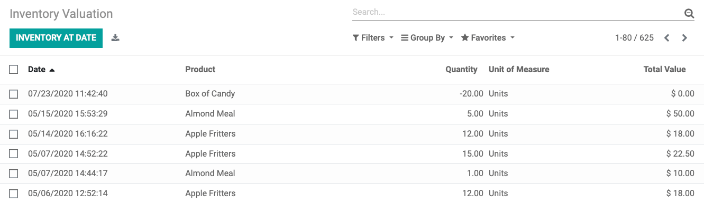704x203 pixels.
Task: Click the Filters funnel icon
Action: pos(356,38)
